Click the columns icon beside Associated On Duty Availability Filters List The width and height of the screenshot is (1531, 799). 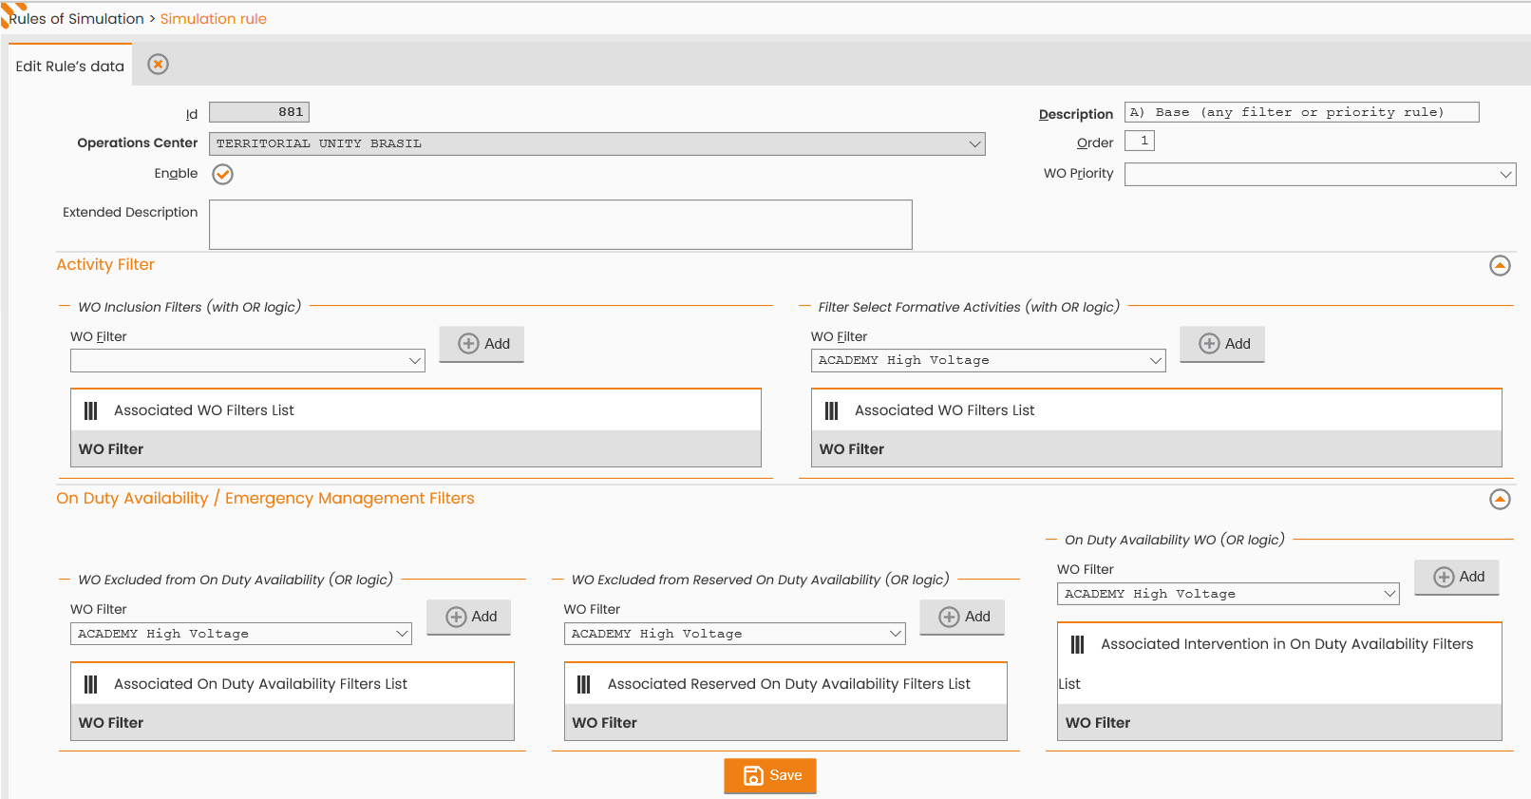pyautogui.click(x=91, y=684)
